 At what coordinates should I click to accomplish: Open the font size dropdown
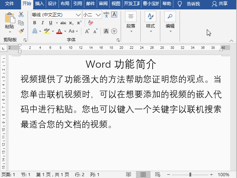(x=98, y=15)
